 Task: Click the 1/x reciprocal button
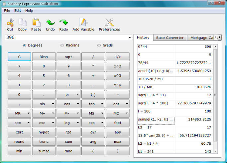(x=118, y=57)
